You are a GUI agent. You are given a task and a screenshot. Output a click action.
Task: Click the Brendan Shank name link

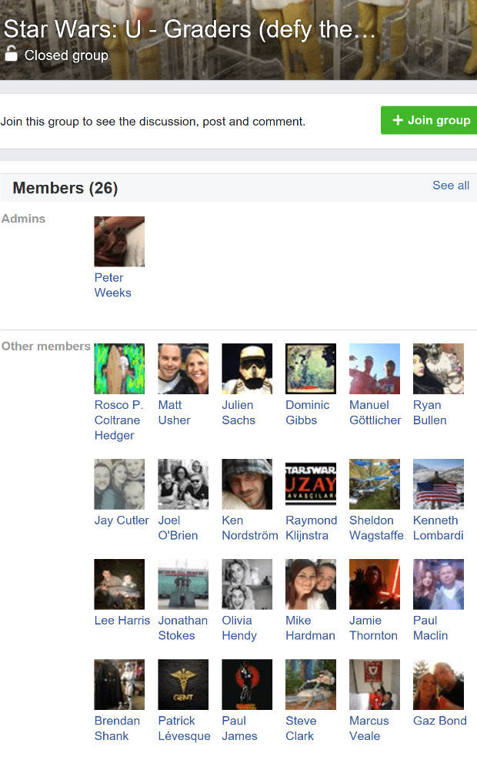117,728
